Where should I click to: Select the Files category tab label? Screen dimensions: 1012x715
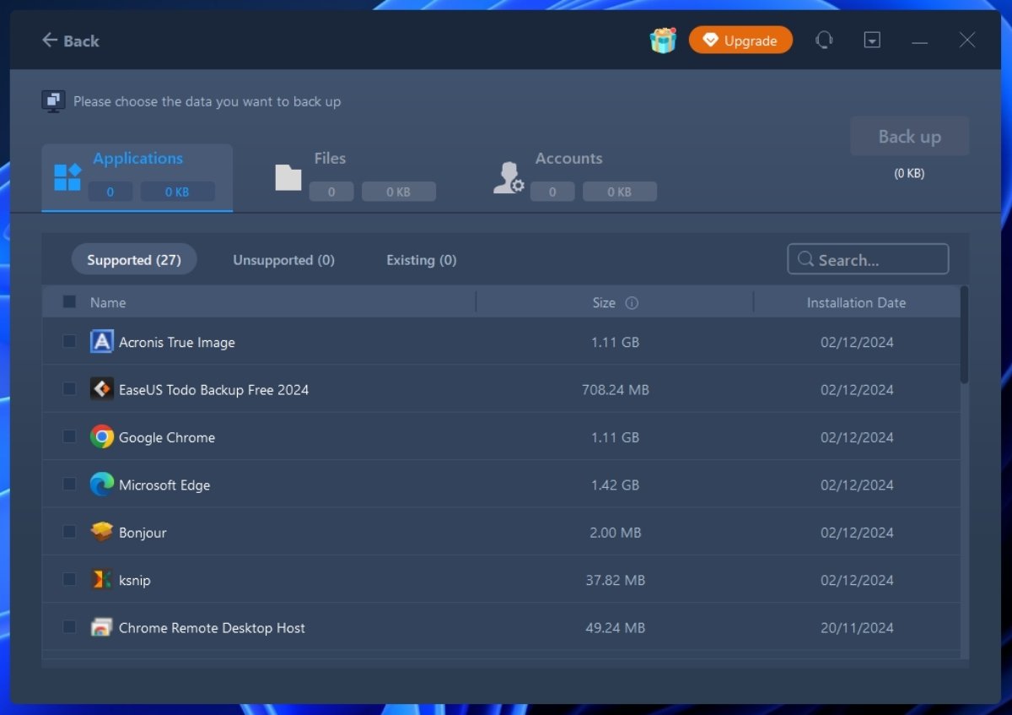point(330,158)
